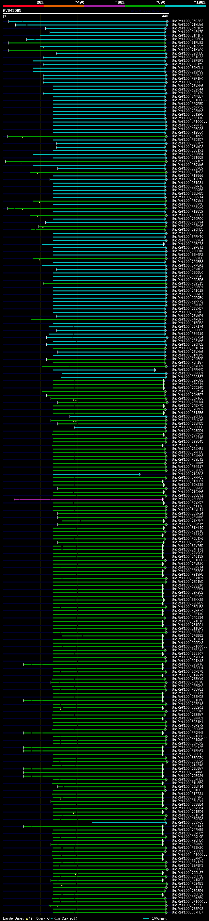Select the UniRef100_Q9R6W2 label

187,380
